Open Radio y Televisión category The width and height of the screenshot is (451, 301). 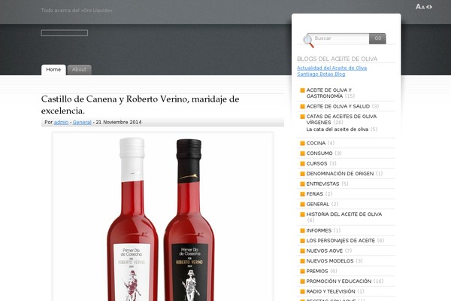331,291
